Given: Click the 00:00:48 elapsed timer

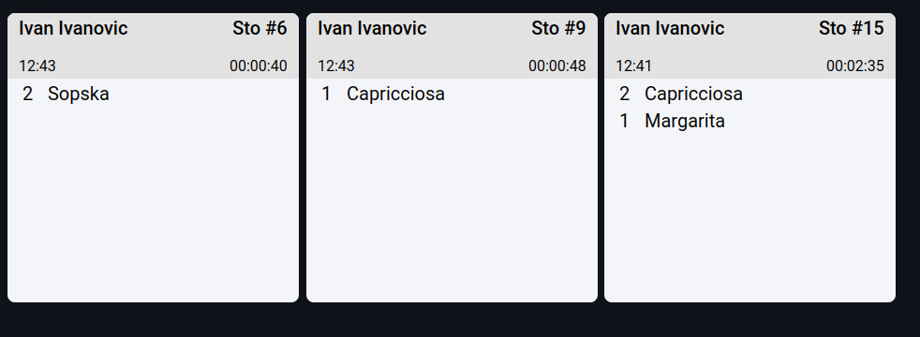Looking at the screenshot, I should (556, 66).
